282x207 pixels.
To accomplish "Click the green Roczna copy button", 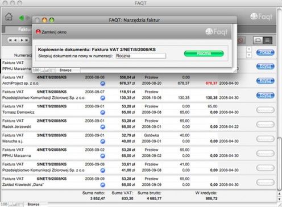I will 204,53.
